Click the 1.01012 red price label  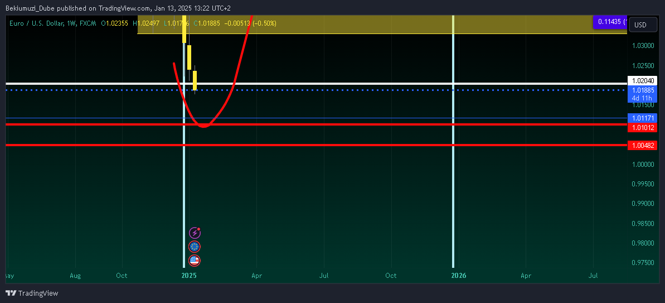[642, 127]
